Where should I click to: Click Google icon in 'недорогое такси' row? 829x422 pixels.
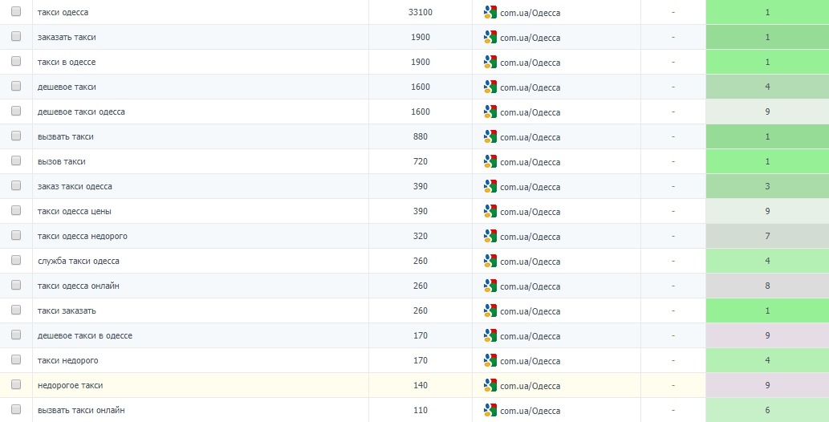tap(490, 385)
